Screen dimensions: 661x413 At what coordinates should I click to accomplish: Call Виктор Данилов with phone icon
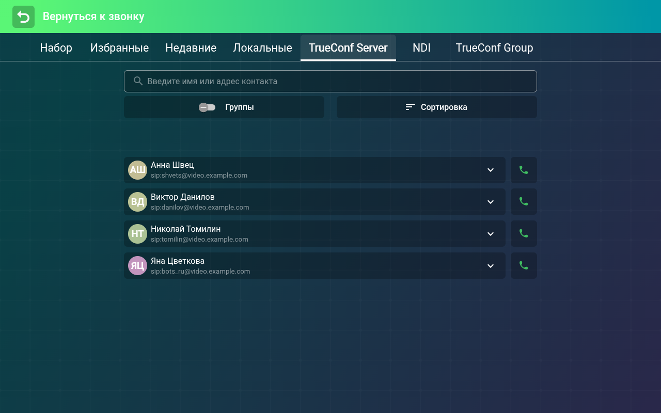tap(524, 202)
